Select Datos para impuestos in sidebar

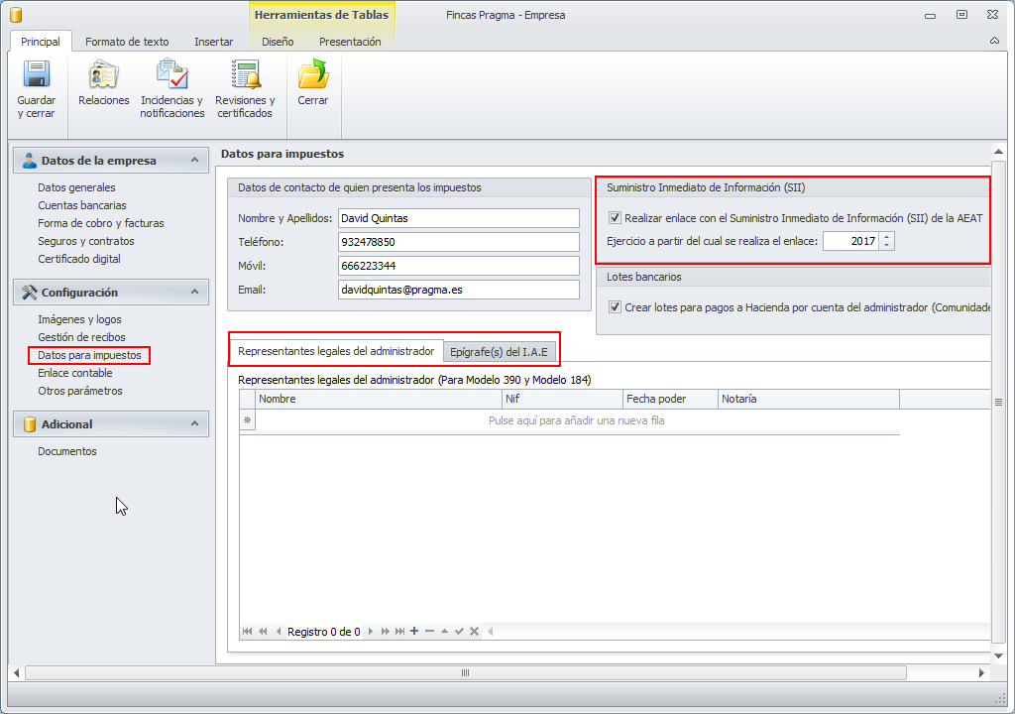pos(89,355)
